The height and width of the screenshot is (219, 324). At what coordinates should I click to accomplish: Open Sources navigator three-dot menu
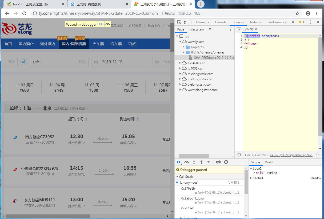[230, 29]
